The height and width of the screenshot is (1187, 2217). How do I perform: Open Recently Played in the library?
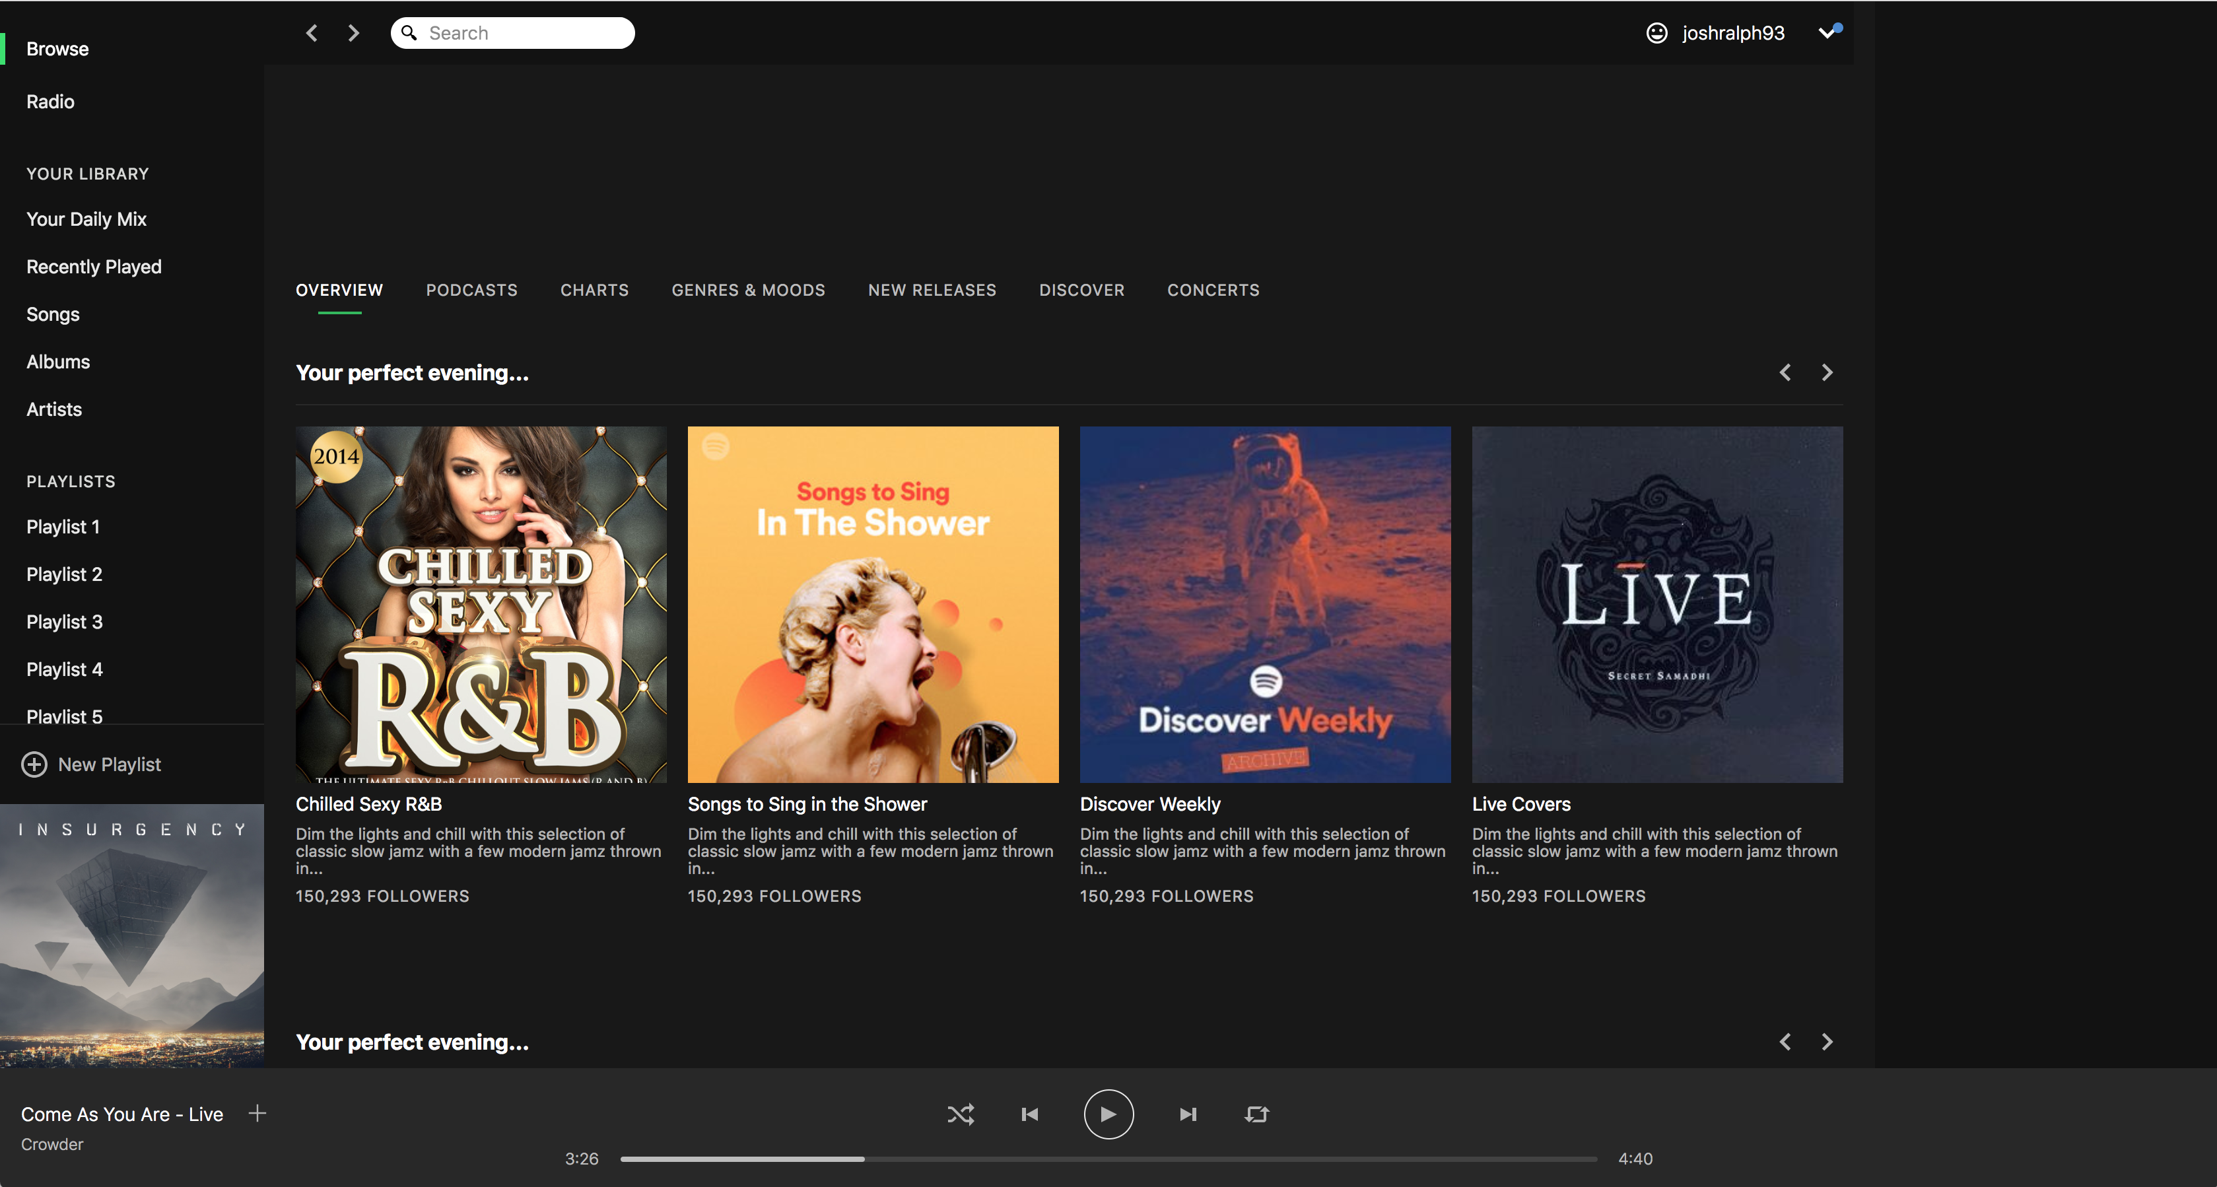pos(94,267)
